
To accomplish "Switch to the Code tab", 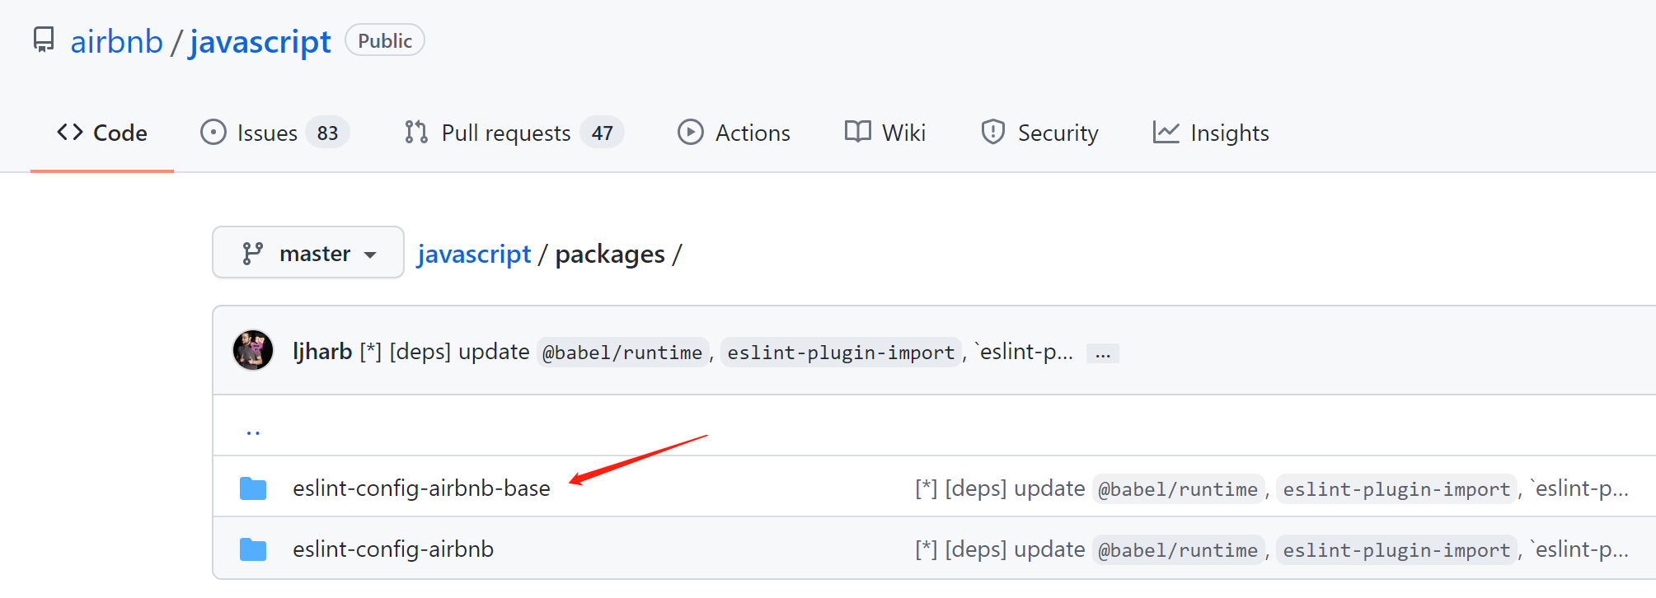I will point(102,133).
